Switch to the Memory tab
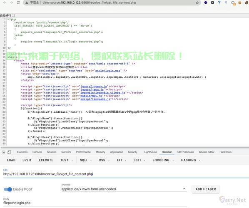 click(100, 152)
